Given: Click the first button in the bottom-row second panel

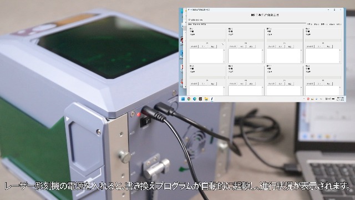Looking at the screenshot, I should tap(233, 84).
